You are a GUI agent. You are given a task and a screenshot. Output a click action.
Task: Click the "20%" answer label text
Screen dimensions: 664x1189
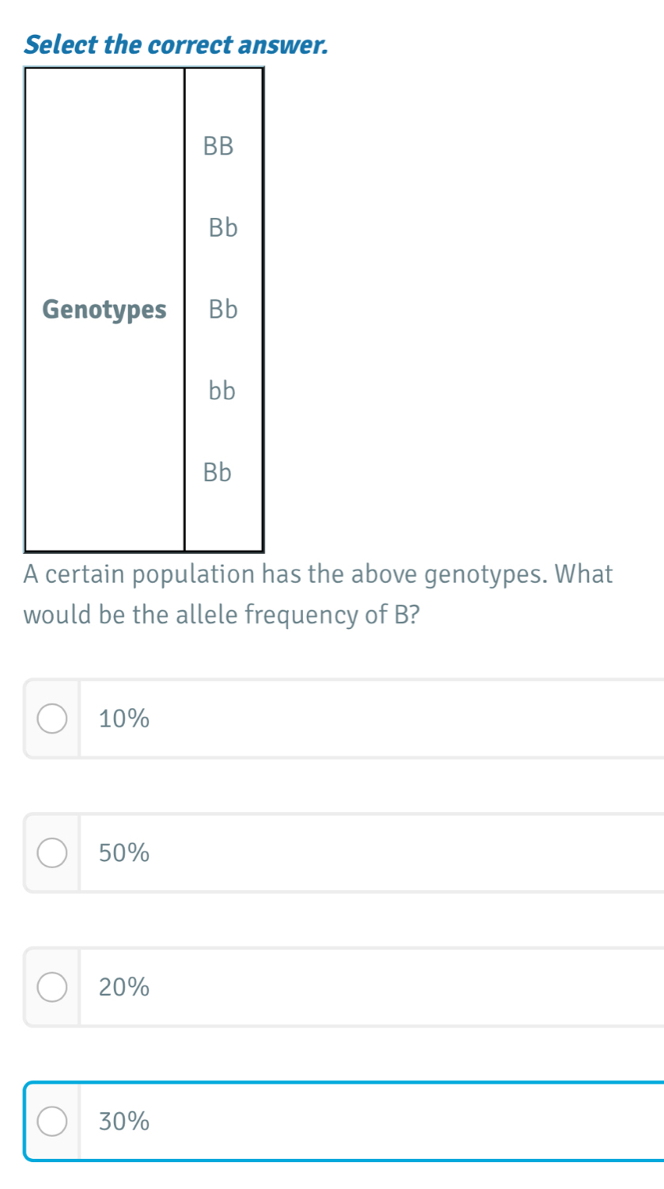124,987
